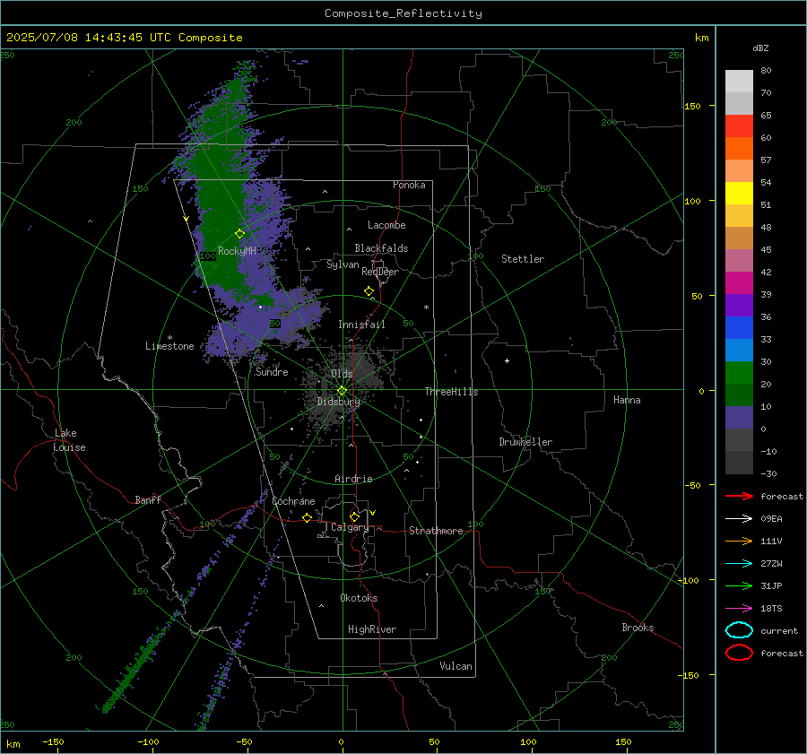The height and width of the screenshot is (754, 807).
Task: Click the white 09EA arrow icon
Action: tap(739, 518)
